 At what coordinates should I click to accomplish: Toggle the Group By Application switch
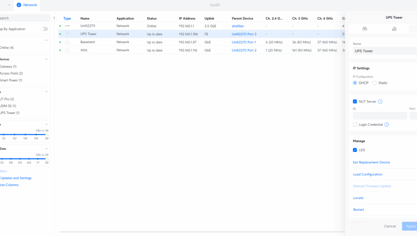(44, 29)
